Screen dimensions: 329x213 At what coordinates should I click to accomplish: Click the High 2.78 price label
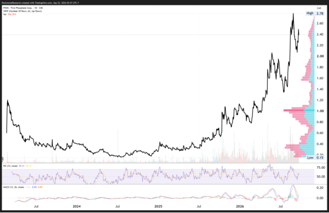[x=315, y=13]
